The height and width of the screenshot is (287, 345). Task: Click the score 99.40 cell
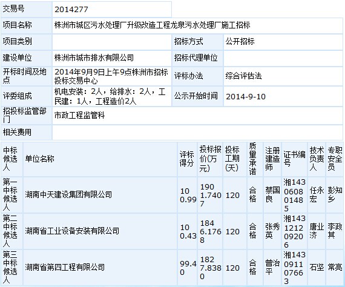coord(188,268)
